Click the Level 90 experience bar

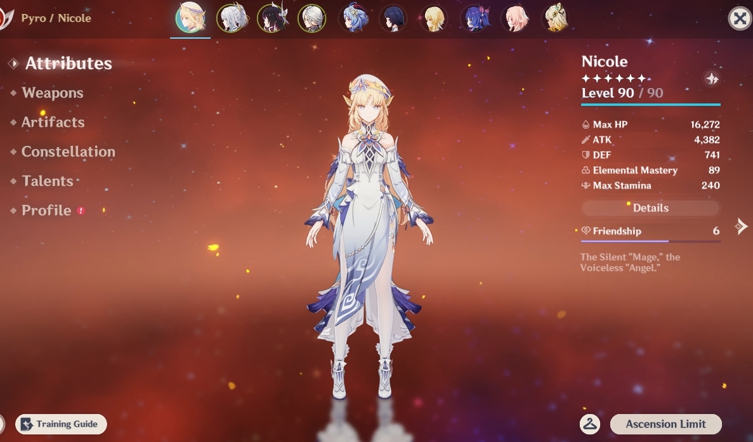click(651, 104)
